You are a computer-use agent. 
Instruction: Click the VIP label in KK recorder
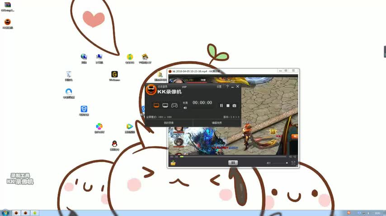(x=184, y=87)
